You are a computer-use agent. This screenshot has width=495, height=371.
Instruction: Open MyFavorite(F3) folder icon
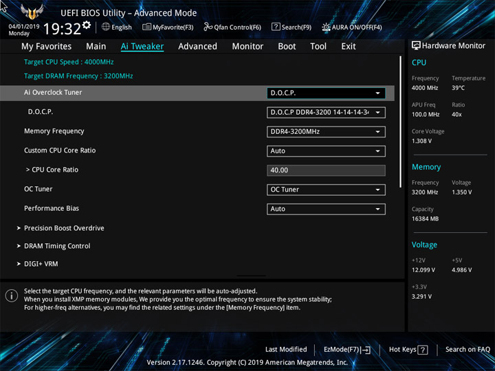[146, 27]
